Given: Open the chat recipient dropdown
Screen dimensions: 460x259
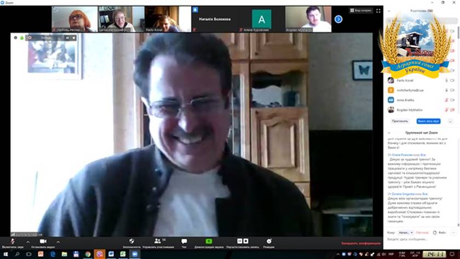Looking at the screenshot, I should point(406,233).
